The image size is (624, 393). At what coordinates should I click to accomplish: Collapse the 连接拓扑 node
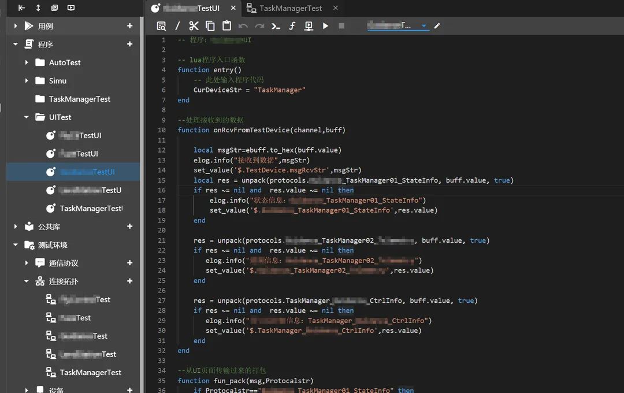(x=26, y=281)
